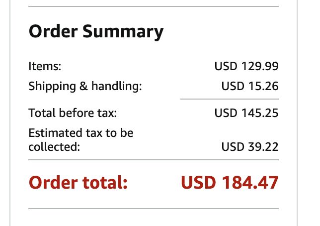
Task: Select the Items: label
Action: point(45,66)
